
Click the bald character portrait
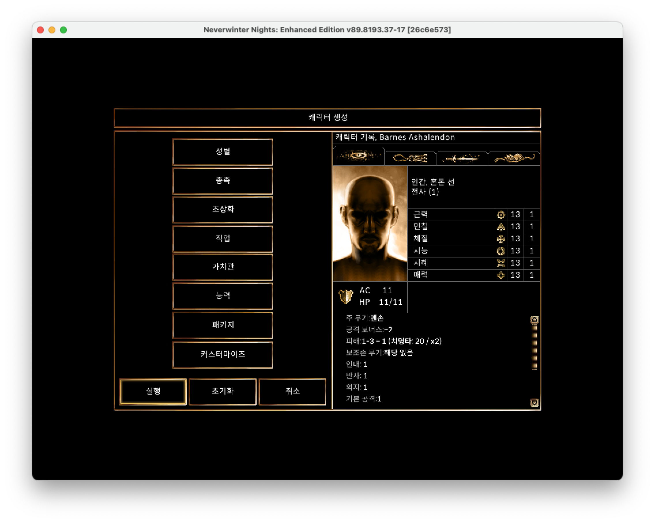pos(370,223)
